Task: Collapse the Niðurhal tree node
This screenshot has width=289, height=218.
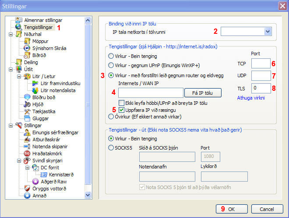Action: [x=11, y=34]
